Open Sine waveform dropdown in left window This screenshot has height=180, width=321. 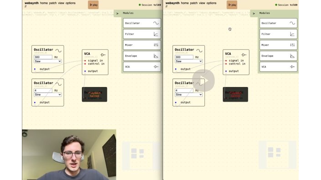(48, 95)
